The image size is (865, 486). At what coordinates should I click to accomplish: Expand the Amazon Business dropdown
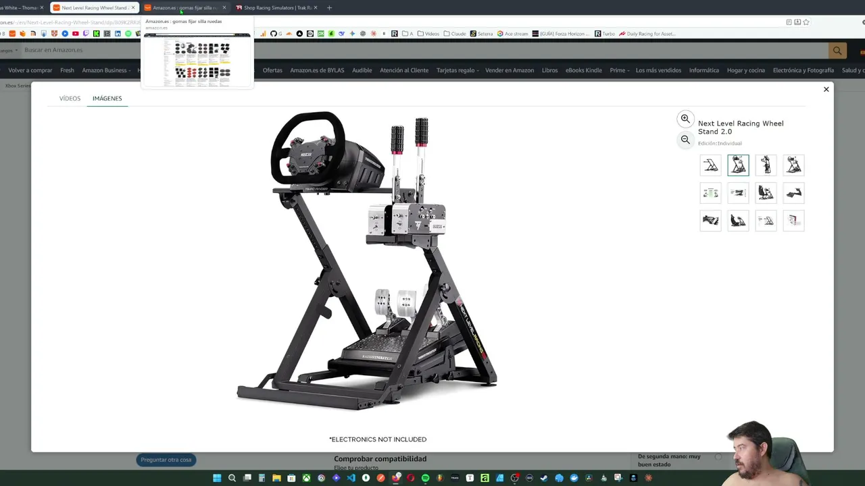pyautogui.click(x=107, y=70)
